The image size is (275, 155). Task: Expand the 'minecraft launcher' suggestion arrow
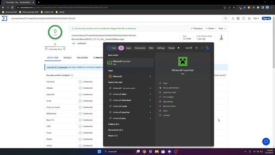click(x=150, y=112)
